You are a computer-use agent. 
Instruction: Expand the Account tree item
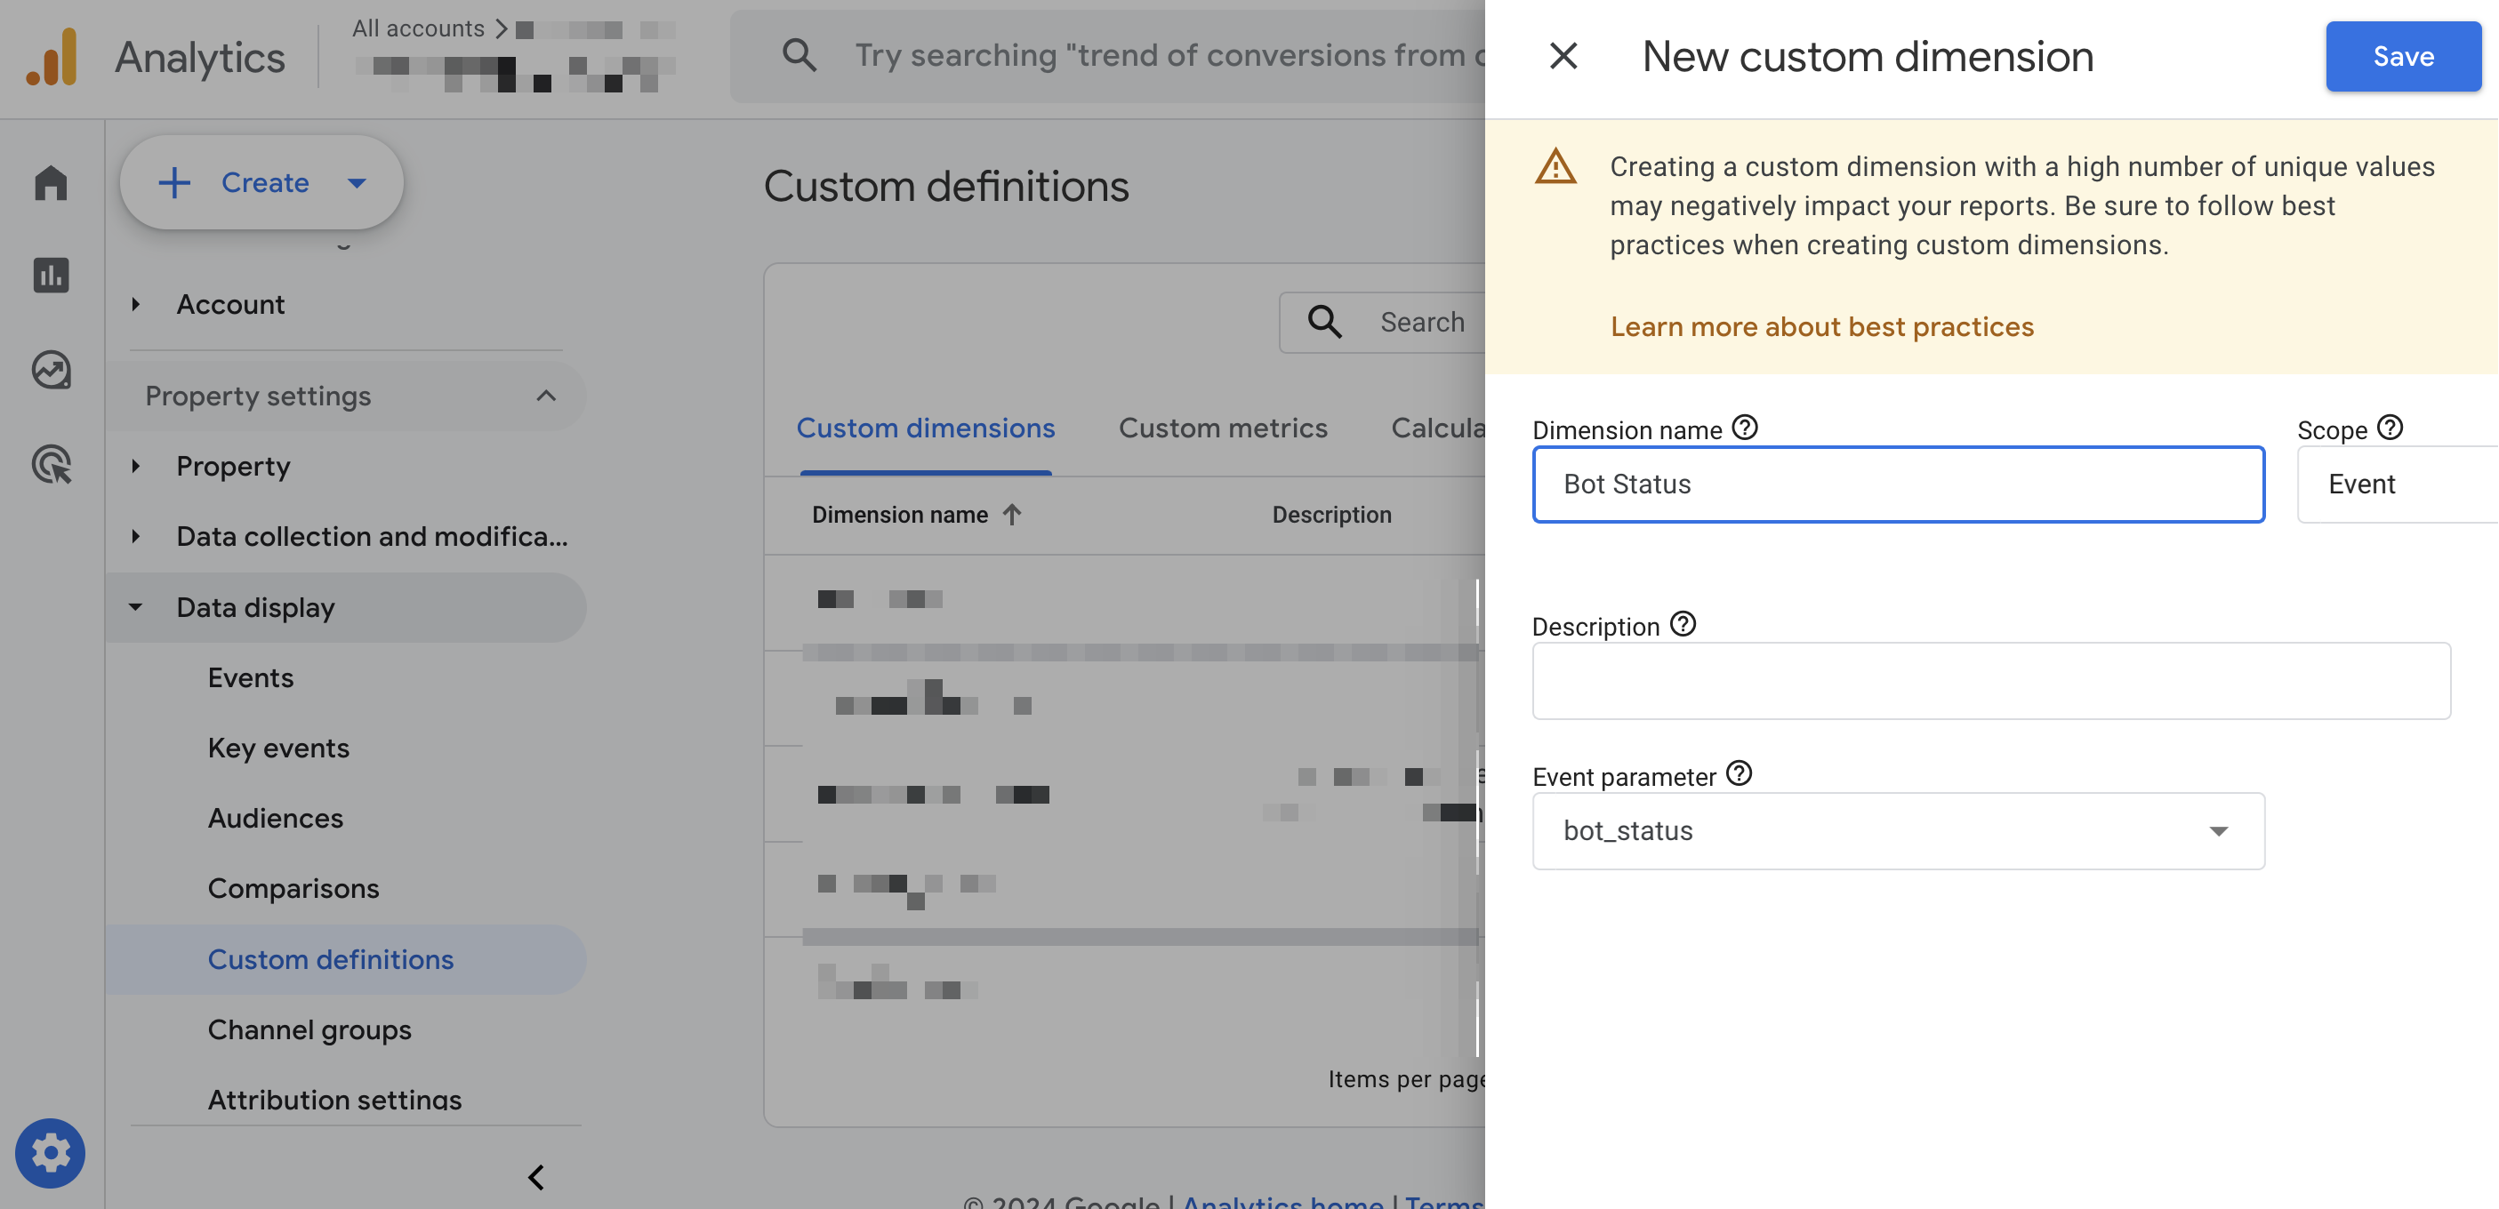coord(136,304)
